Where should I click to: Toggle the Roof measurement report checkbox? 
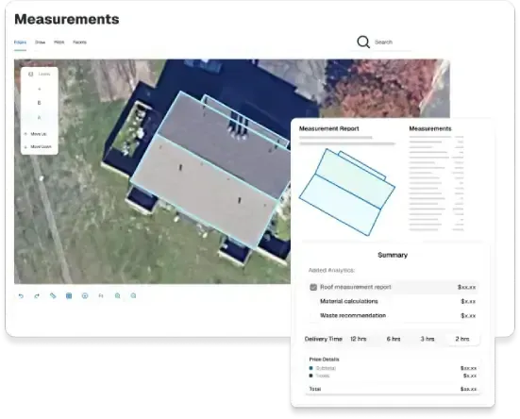(x=313, y=287)
